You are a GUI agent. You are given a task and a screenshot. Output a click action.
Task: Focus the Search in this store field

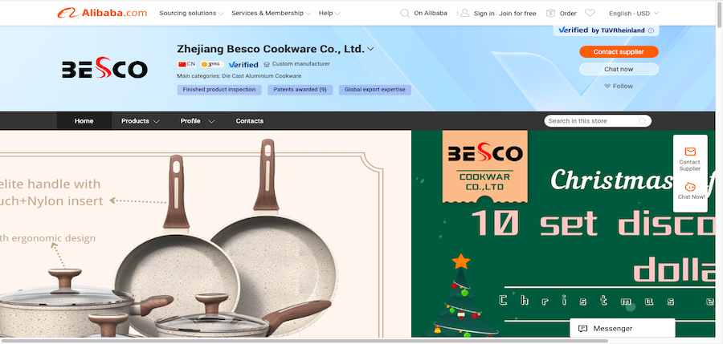(598, 121)
